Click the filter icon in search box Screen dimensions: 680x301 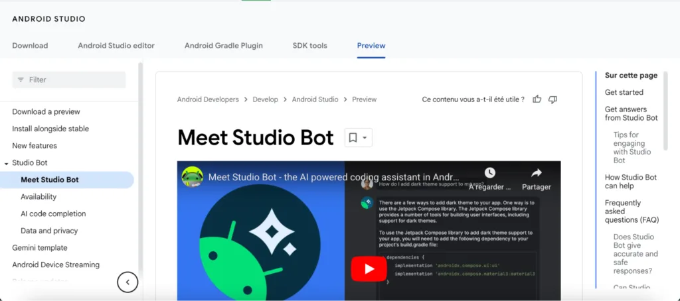(x=21, y=80)
